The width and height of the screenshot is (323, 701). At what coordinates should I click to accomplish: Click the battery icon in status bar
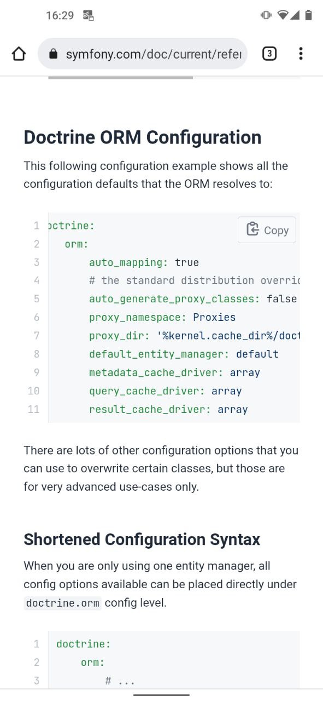pyautogui.click(x=308, y=15)
